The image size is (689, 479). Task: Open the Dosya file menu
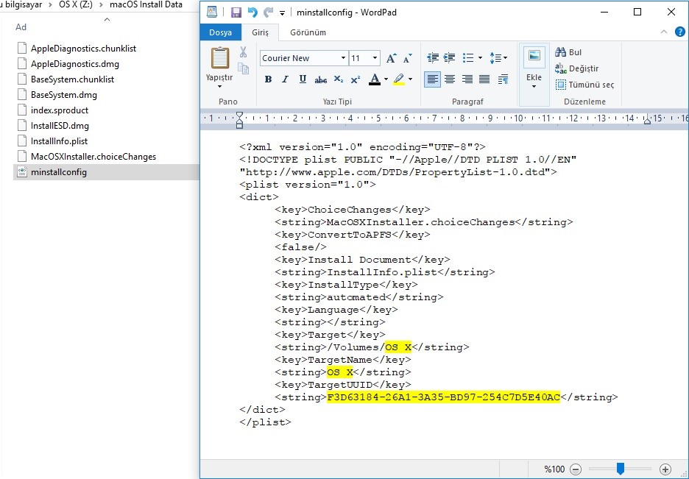[220, 32]
